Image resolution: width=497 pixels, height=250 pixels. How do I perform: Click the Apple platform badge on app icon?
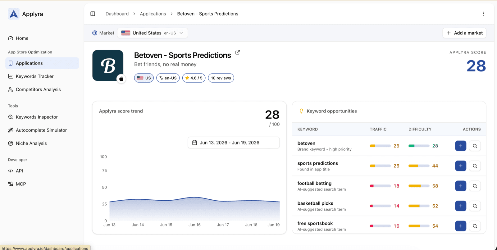click(121, 79)
